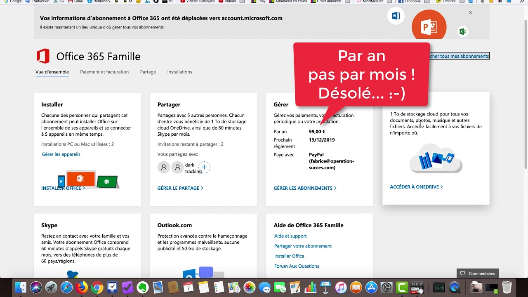The height and width of the screenshot is (297, 528).
Task: Open the Partage tab
Action: point(148,72)
